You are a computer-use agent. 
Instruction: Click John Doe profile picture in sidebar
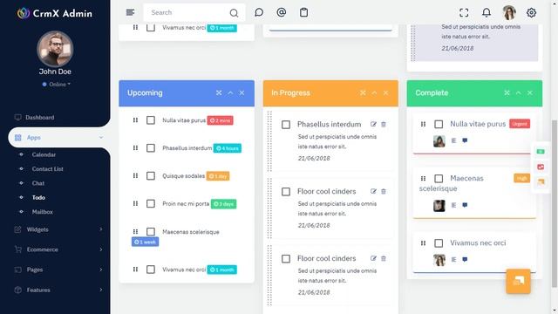pos(55,49)
